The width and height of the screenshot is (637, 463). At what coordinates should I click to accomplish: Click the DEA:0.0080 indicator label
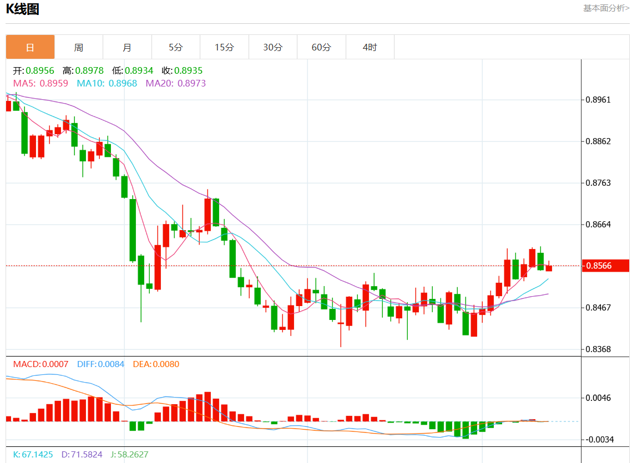(156, 364)
